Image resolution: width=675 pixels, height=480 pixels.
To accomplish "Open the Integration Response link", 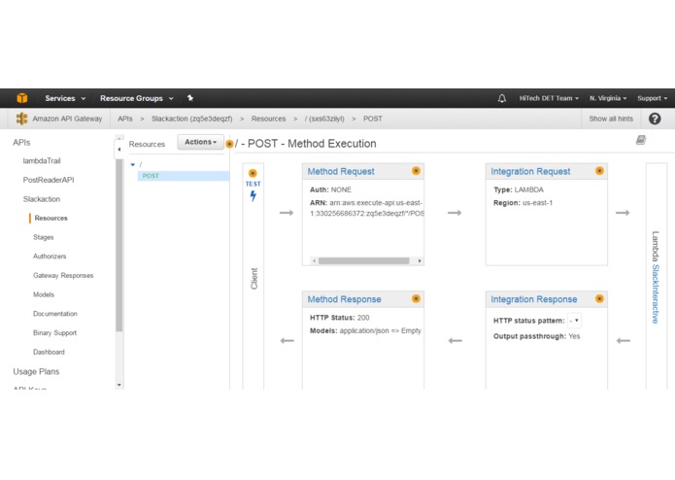I will (534, 299).
